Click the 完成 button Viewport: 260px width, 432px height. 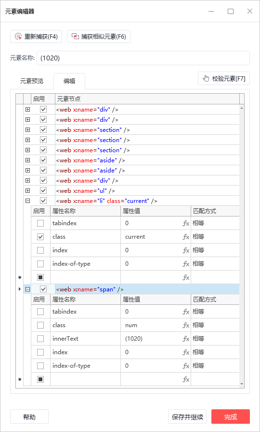(231, 417)
